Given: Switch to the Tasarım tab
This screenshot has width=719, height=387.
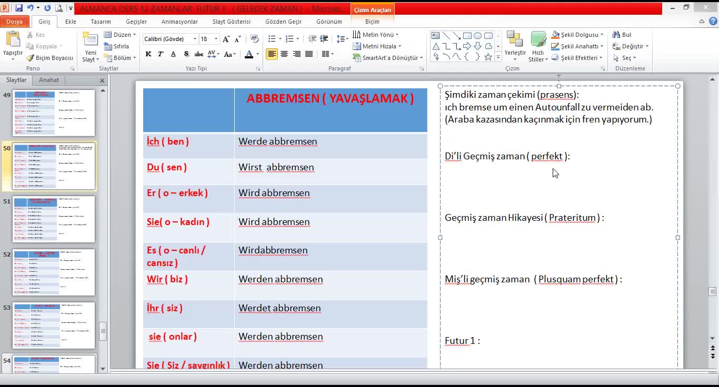Looking at the screenshot, I should [101, 22].
